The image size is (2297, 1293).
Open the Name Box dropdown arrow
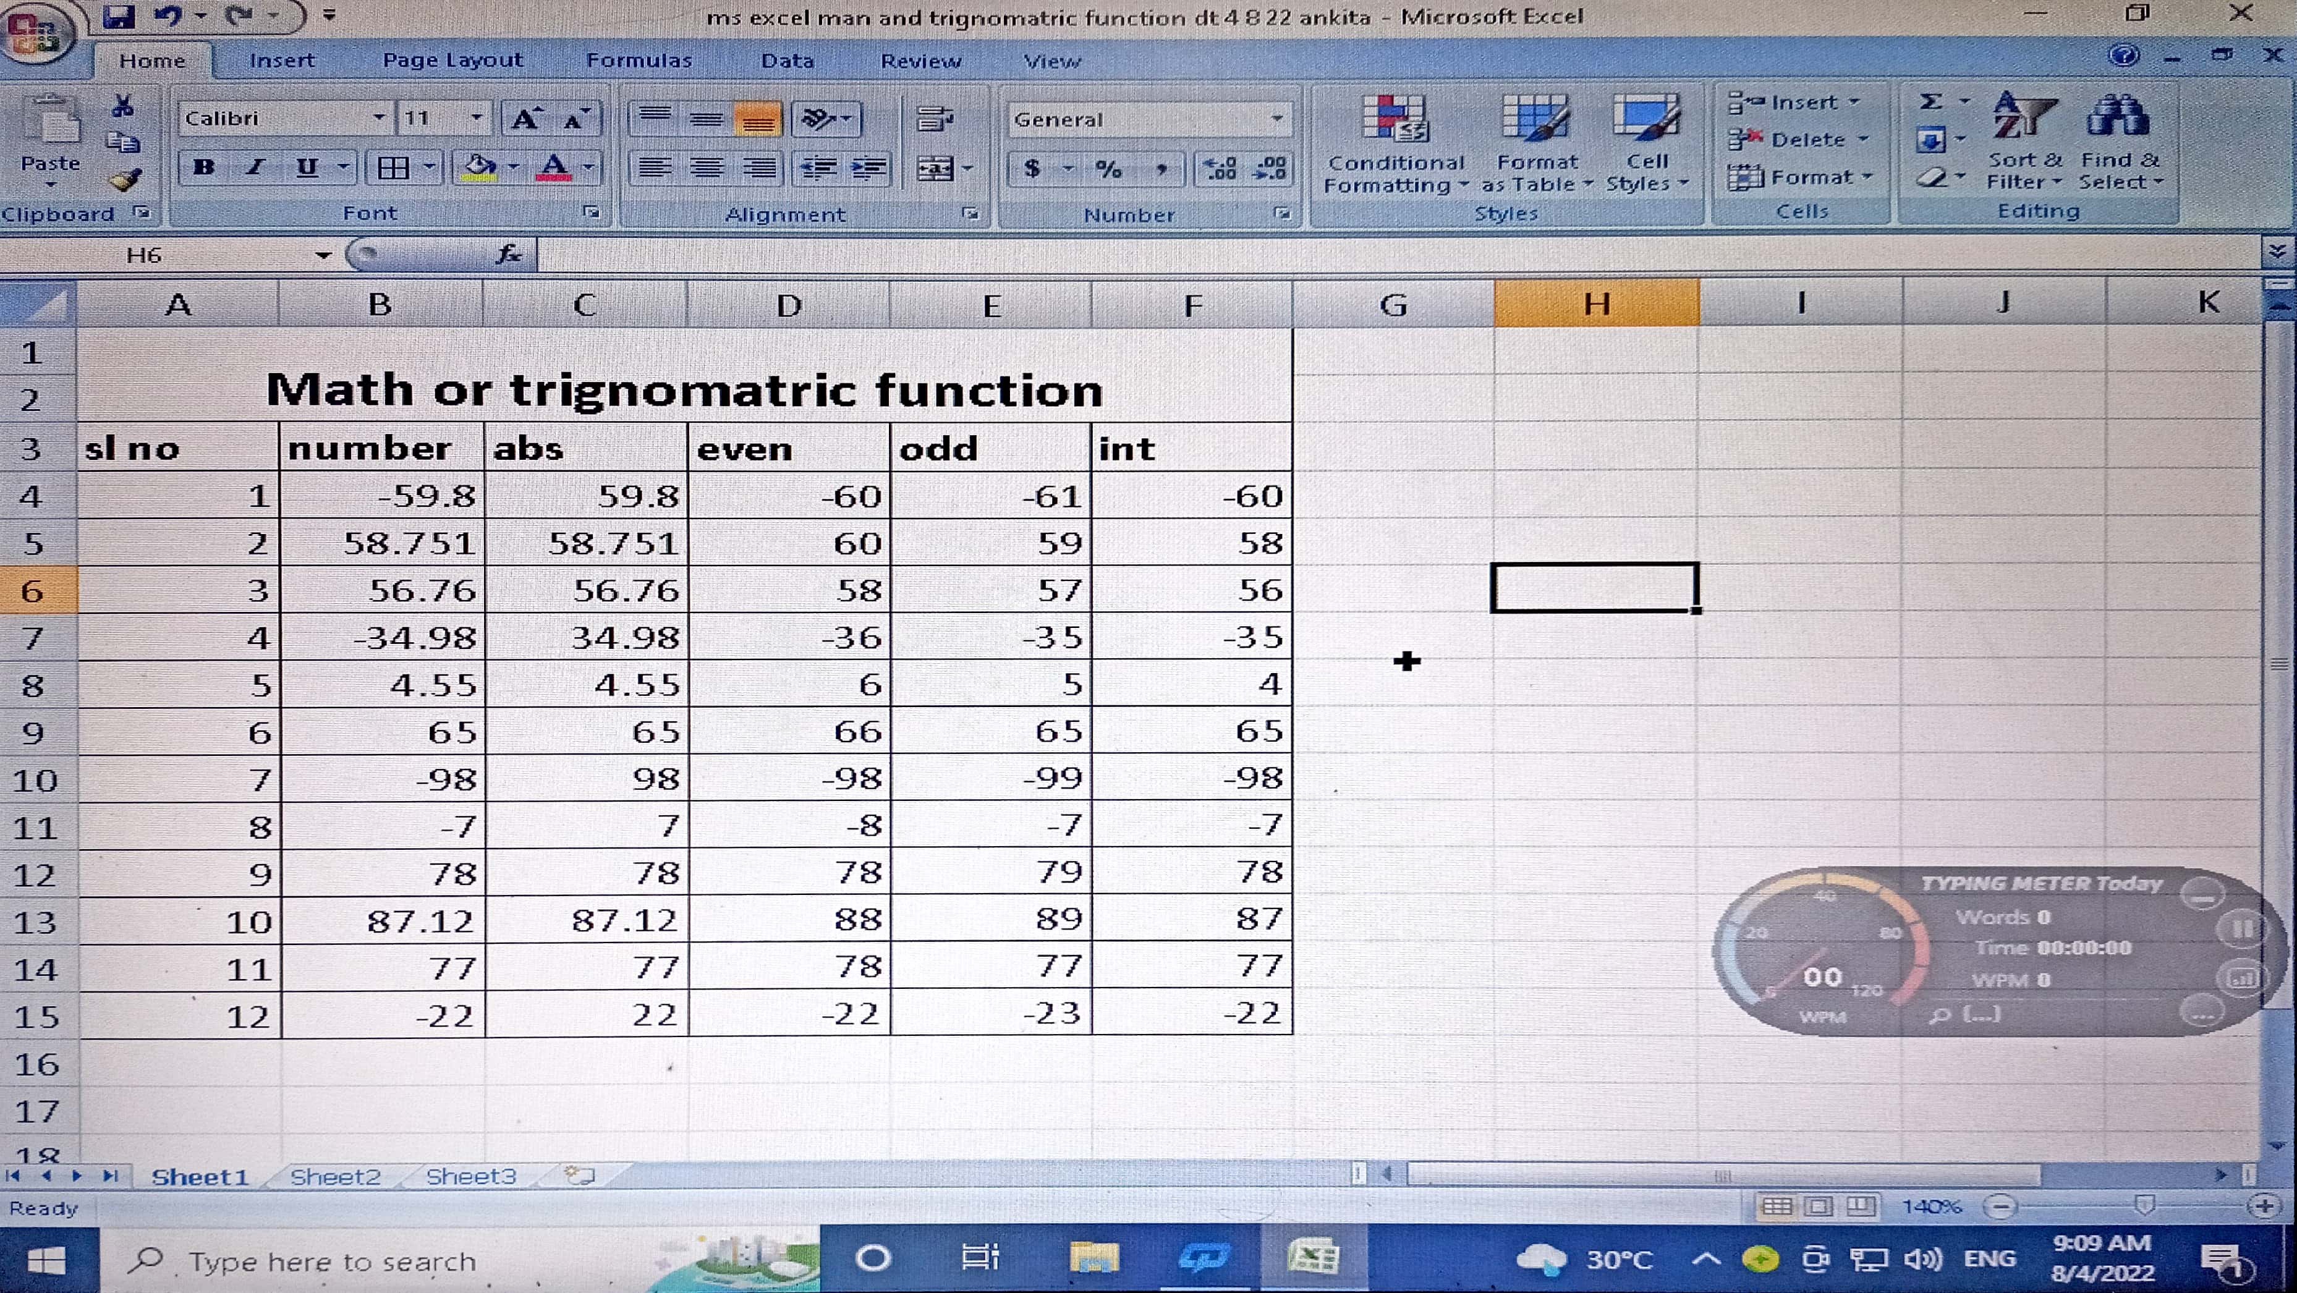323,256
